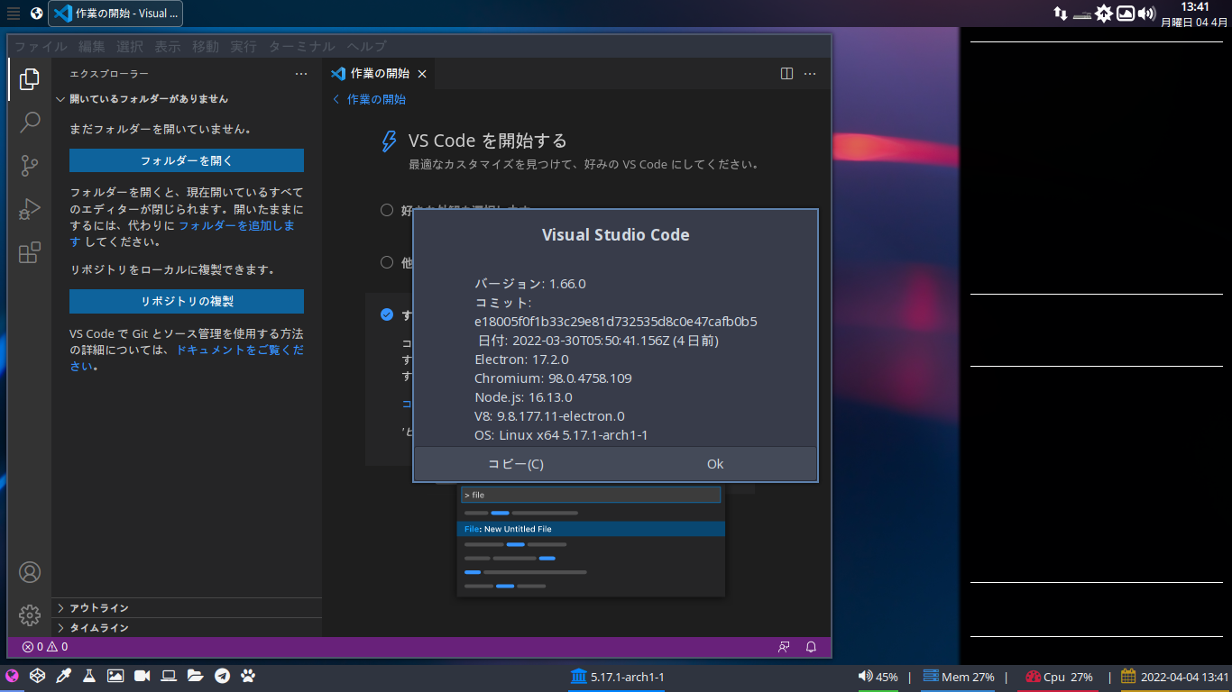
Task: Expand the アウトライン section
Action: [x=187, y=608]
